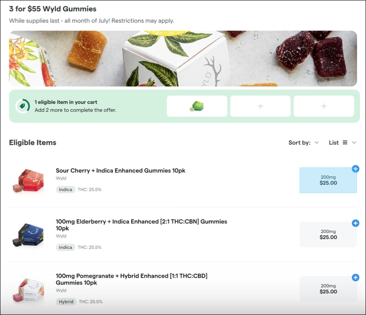Image resolution: width=366 pixels, height=315 pixels.
Task: Add Elderberry gummies with plus icon
Action: point(355,223)
